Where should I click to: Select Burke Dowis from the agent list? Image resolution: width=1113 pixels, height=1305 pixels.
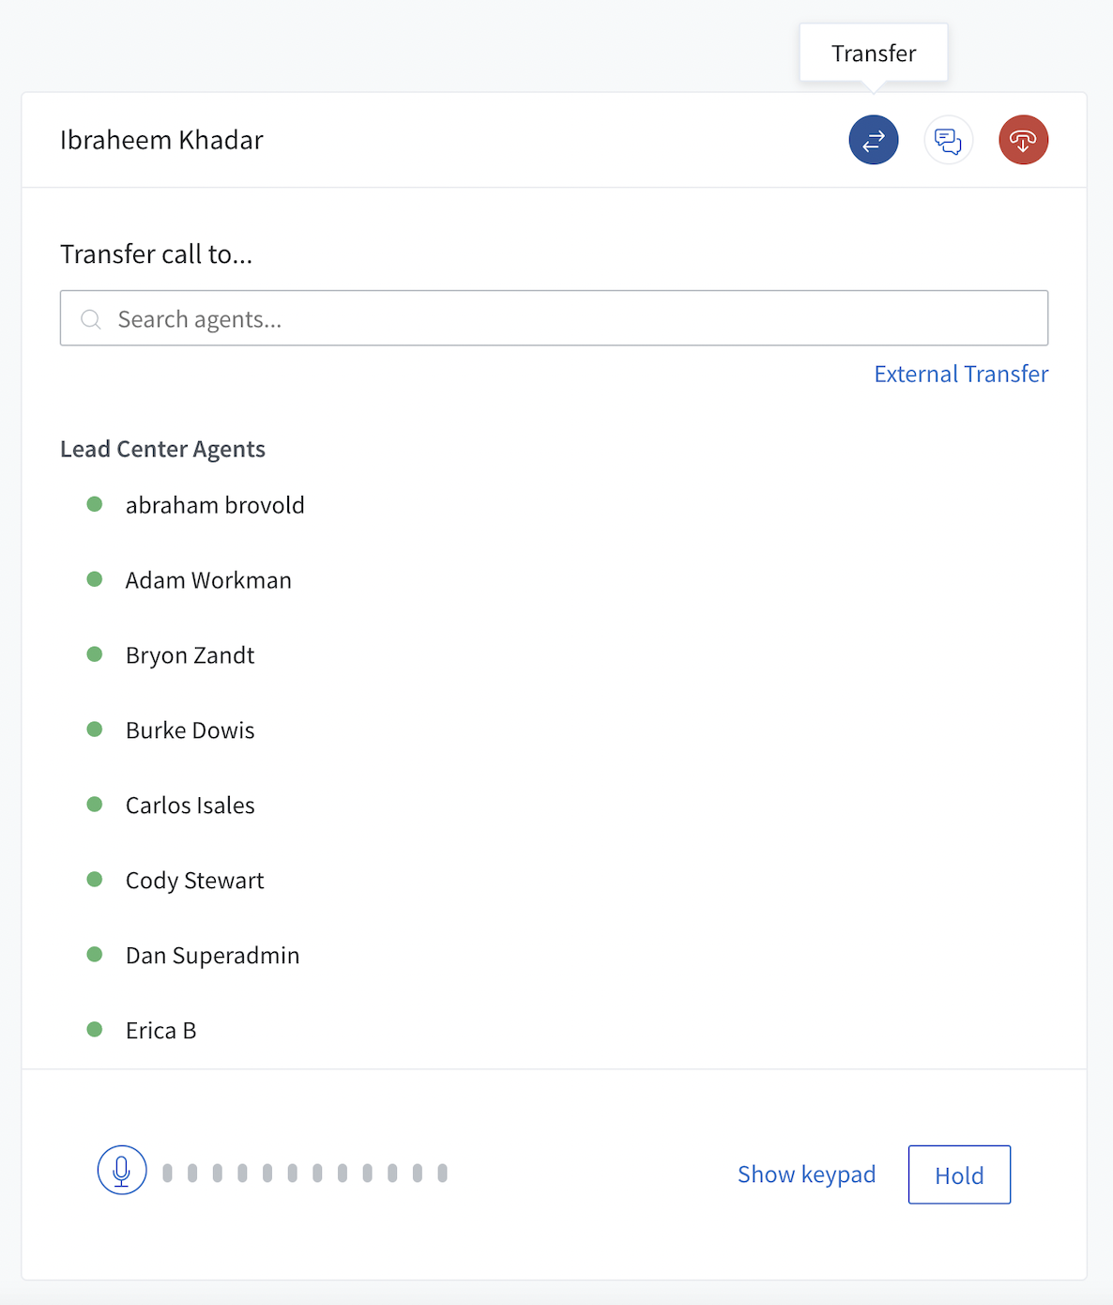pyautogui.click(x=190, y=729)
